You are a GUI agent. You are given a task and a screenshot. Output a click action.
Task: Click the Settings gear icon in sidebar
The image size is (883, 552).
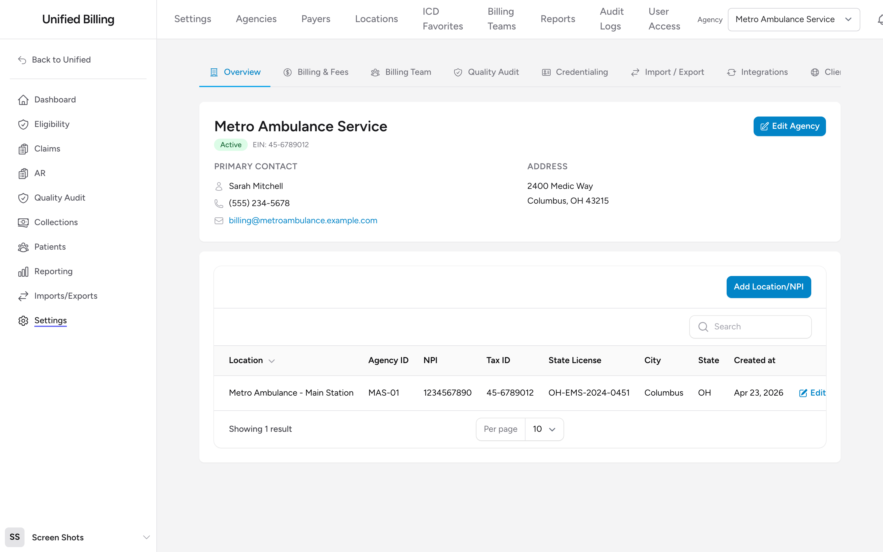pyautogui.click(x=23, y=320)
